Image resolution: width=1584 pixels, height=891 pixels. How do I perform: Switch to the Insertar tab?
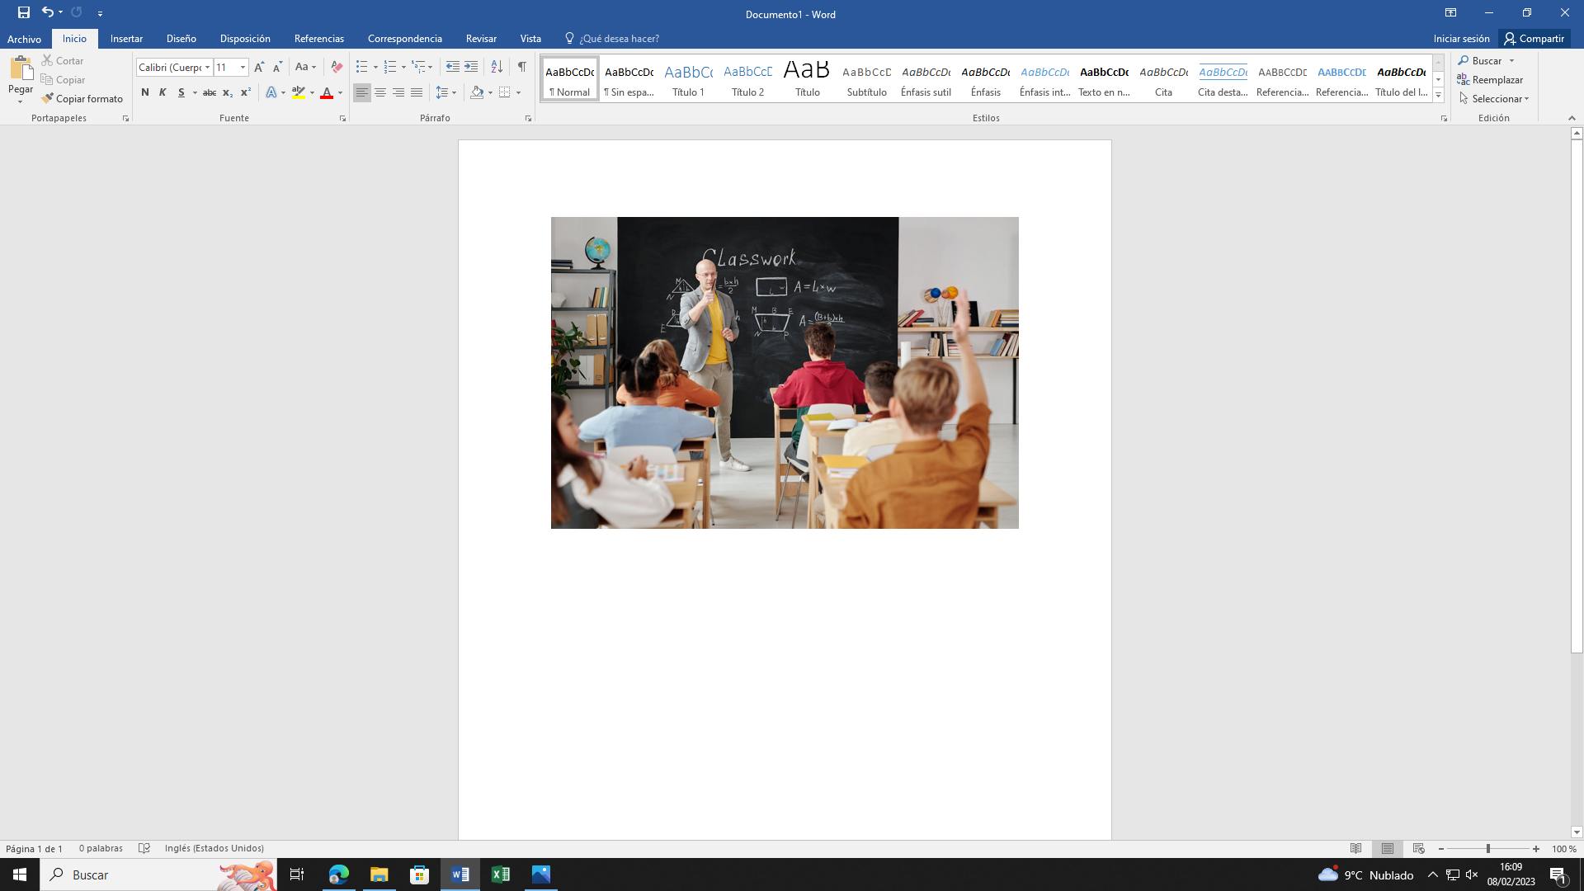[x=126, y=39]
